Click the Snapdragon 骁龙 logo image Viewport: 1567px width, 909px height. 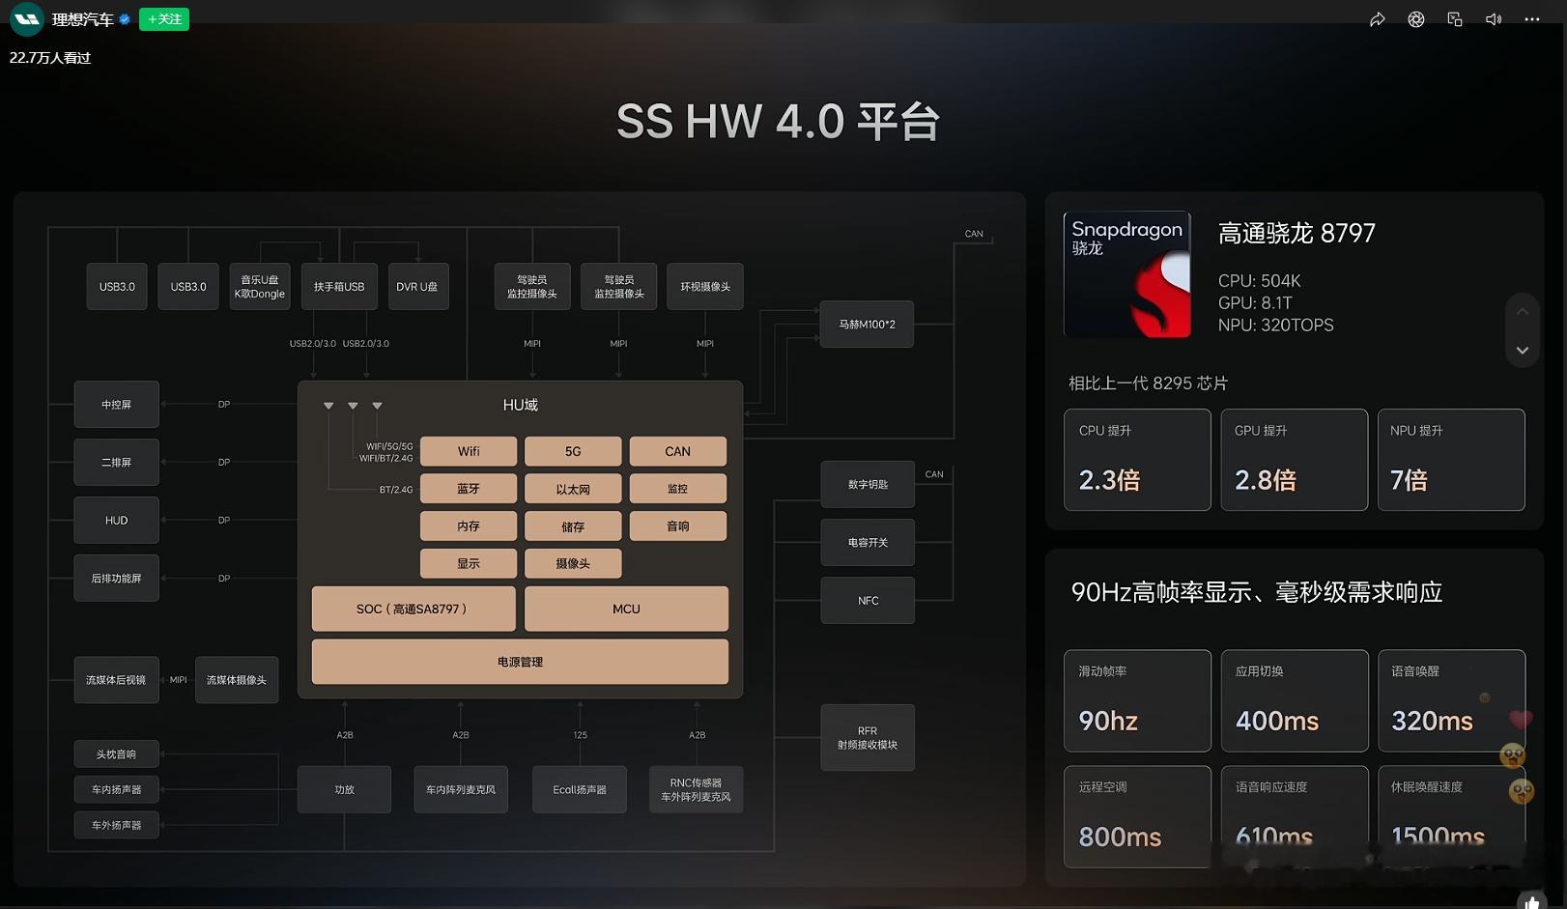(x=1127, y=275)
